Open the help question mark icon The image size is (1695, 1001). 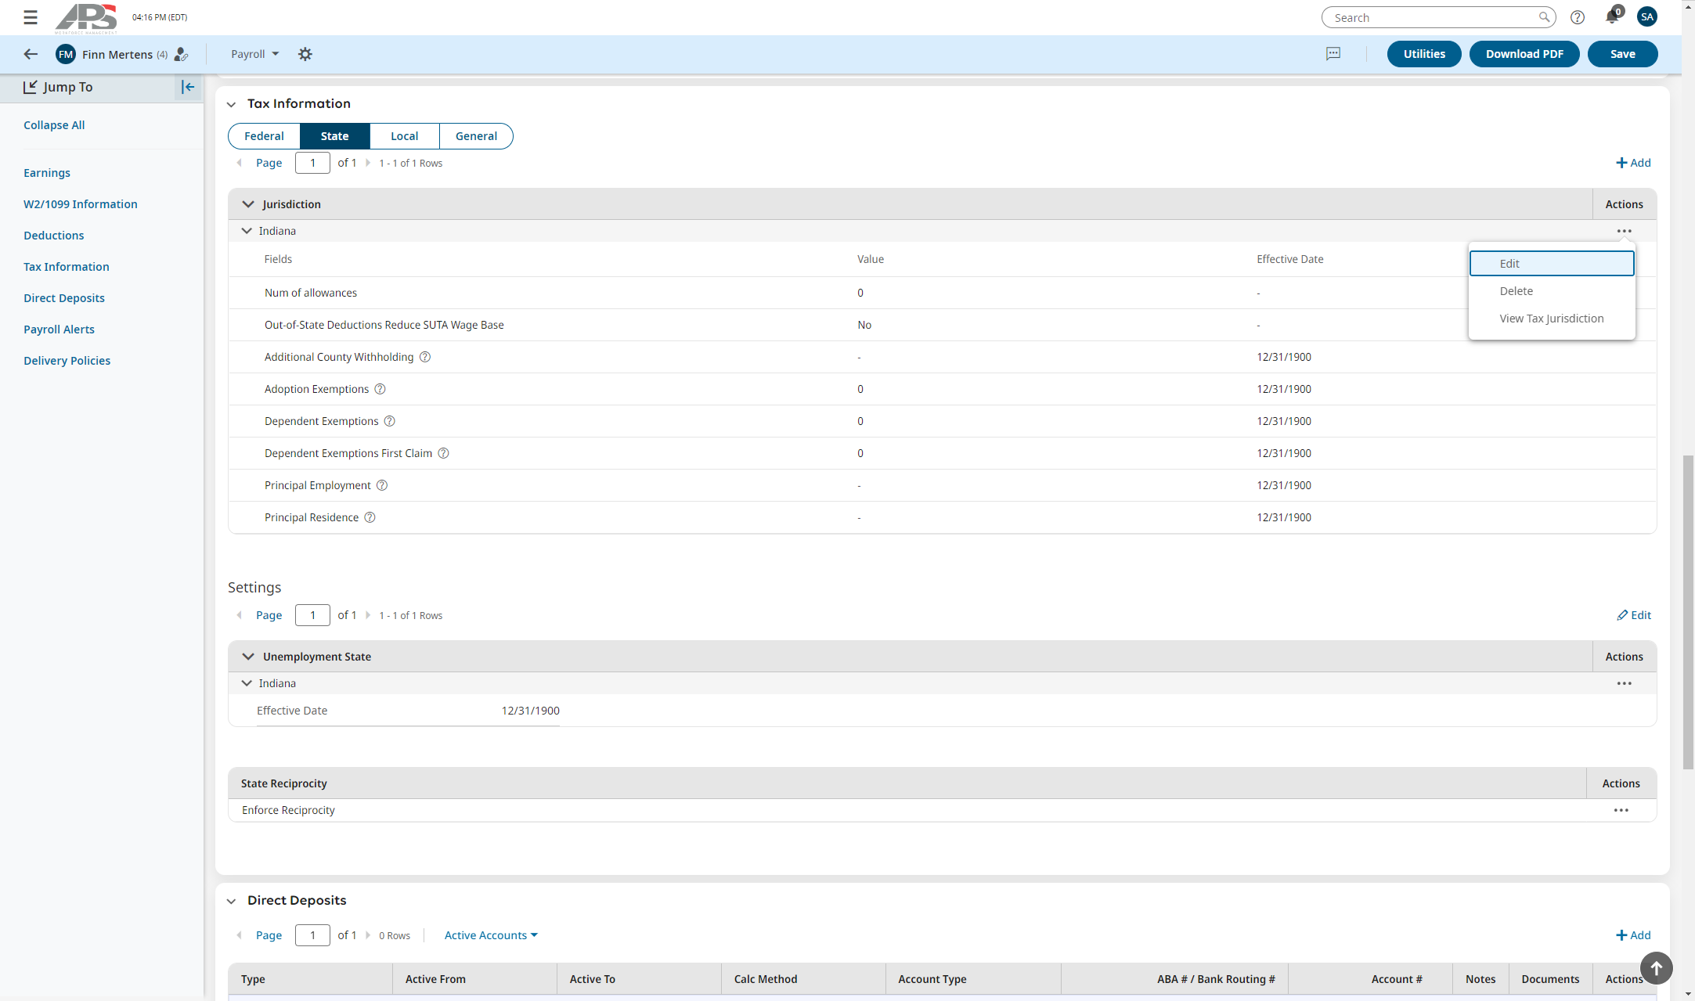pyautogui.click(x=1578, y=17)
